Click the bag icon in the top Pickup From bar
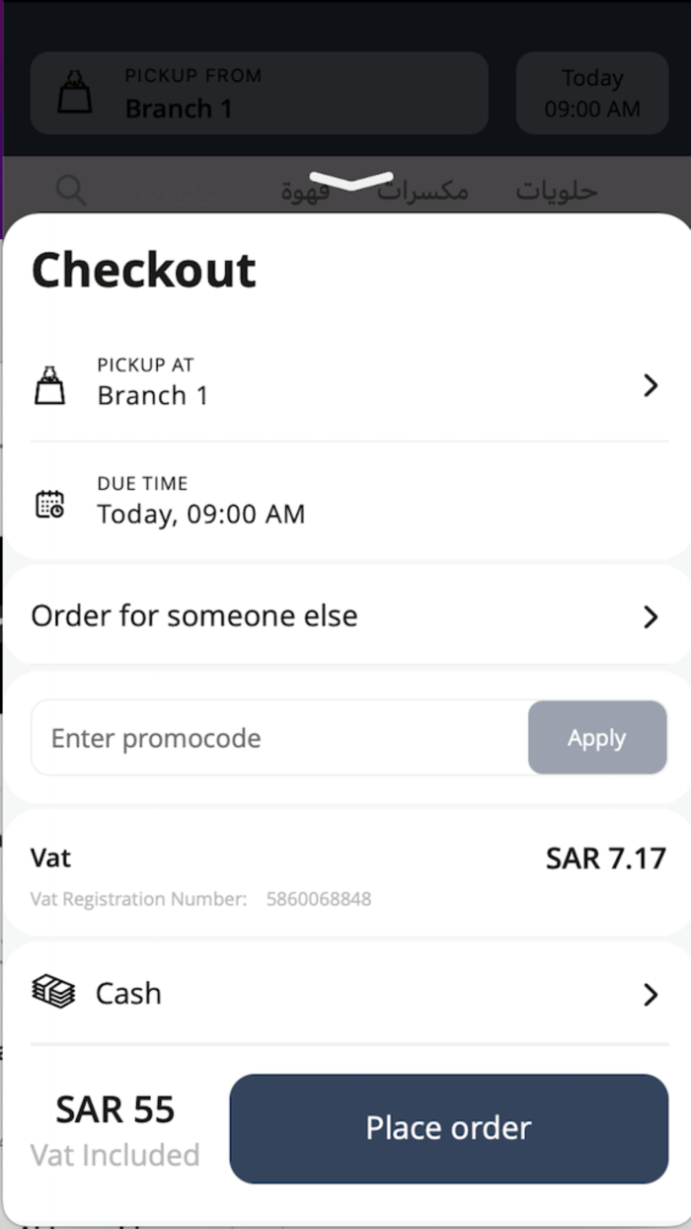The image size is (691, 1229). [x=75, y=93]
